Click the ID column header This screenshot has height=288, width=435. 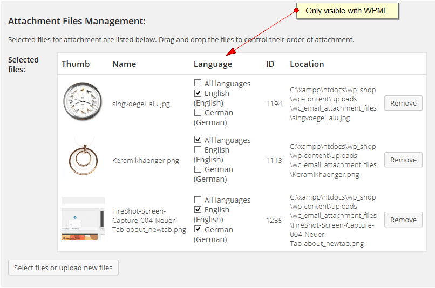(270, 64)
